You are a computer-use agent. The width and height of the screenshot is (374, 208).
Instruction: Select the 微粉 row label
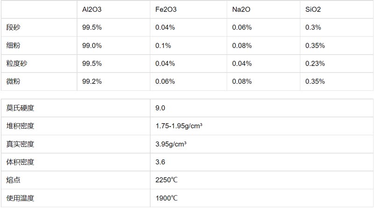click(x=13, y=82)
